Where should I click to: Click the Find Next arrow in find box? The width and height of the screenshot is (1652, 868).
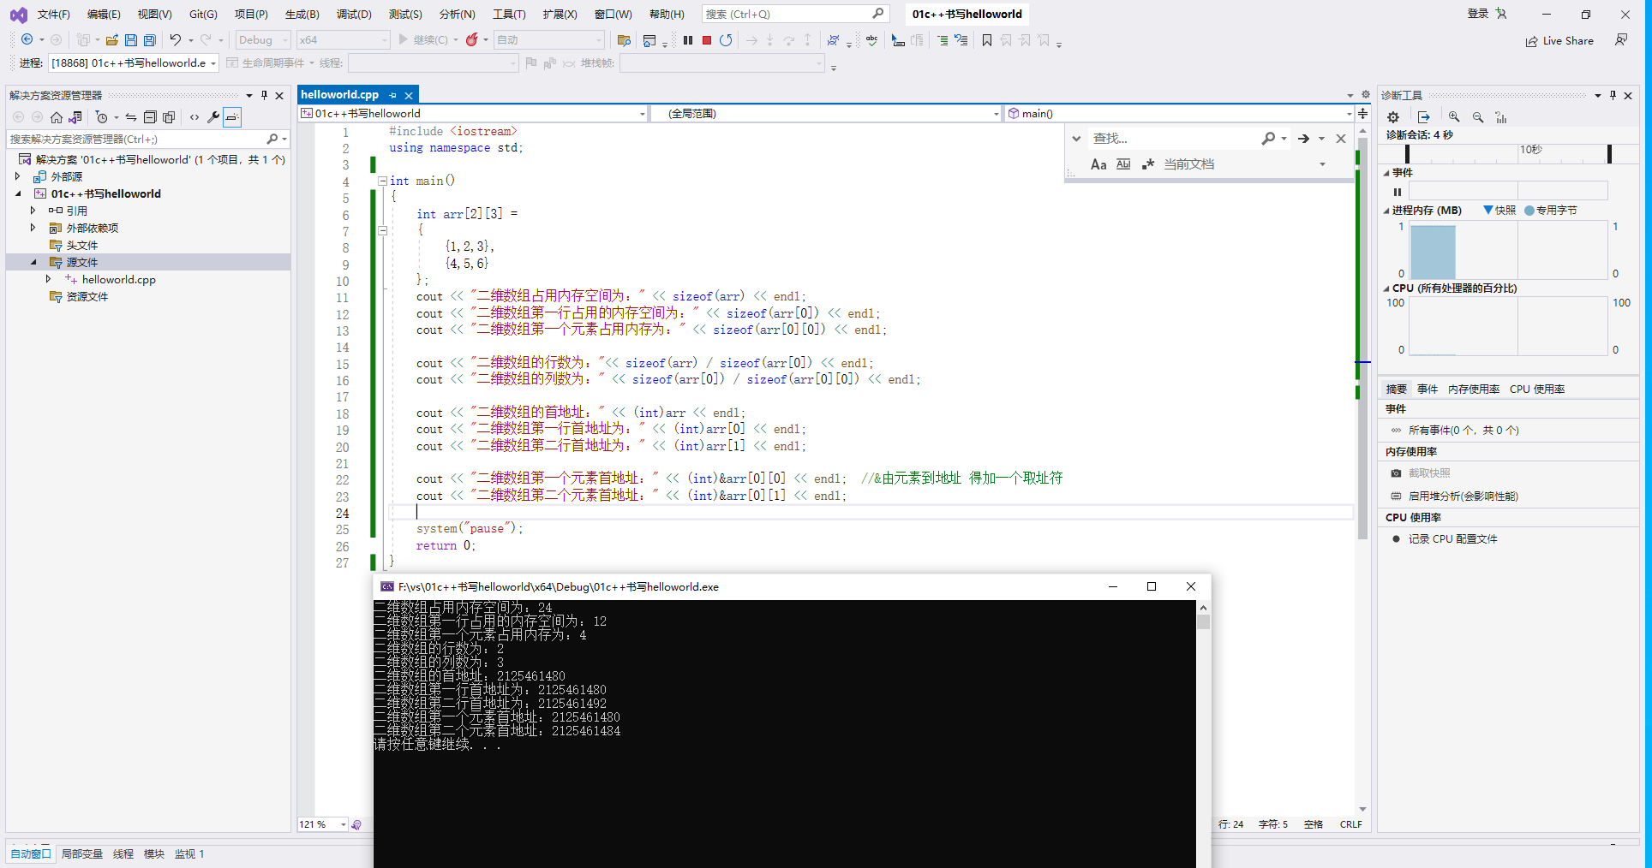(1303, 139)
